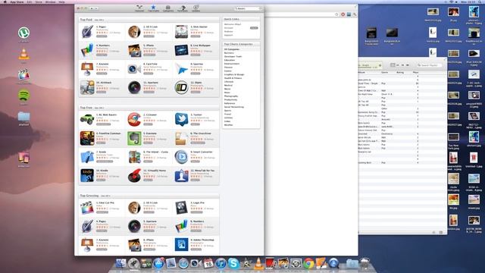Open iTunes from the Dock

point(221,263)
